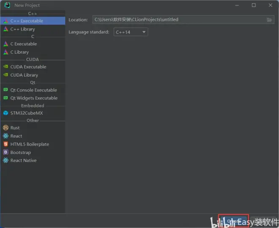Screen dimensions: 279x228
Task: Select the CUDA Library NVIDIA icon
Action: [5, 75]
